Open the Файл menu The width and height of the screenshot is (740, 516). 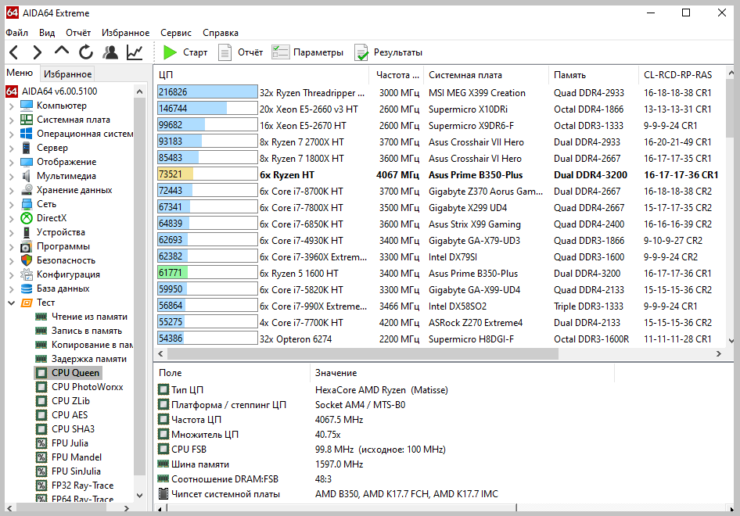[x=16, y=33]
